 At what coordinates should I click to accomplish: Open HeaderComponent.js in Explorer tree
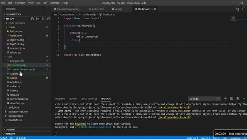(x=23, y=69)
